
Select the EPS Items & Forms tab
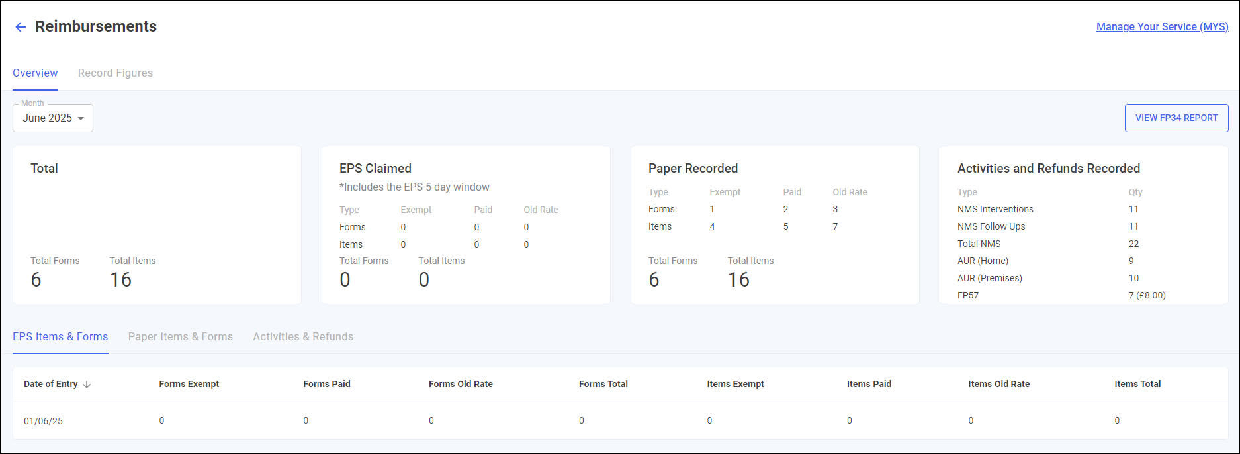60,337
